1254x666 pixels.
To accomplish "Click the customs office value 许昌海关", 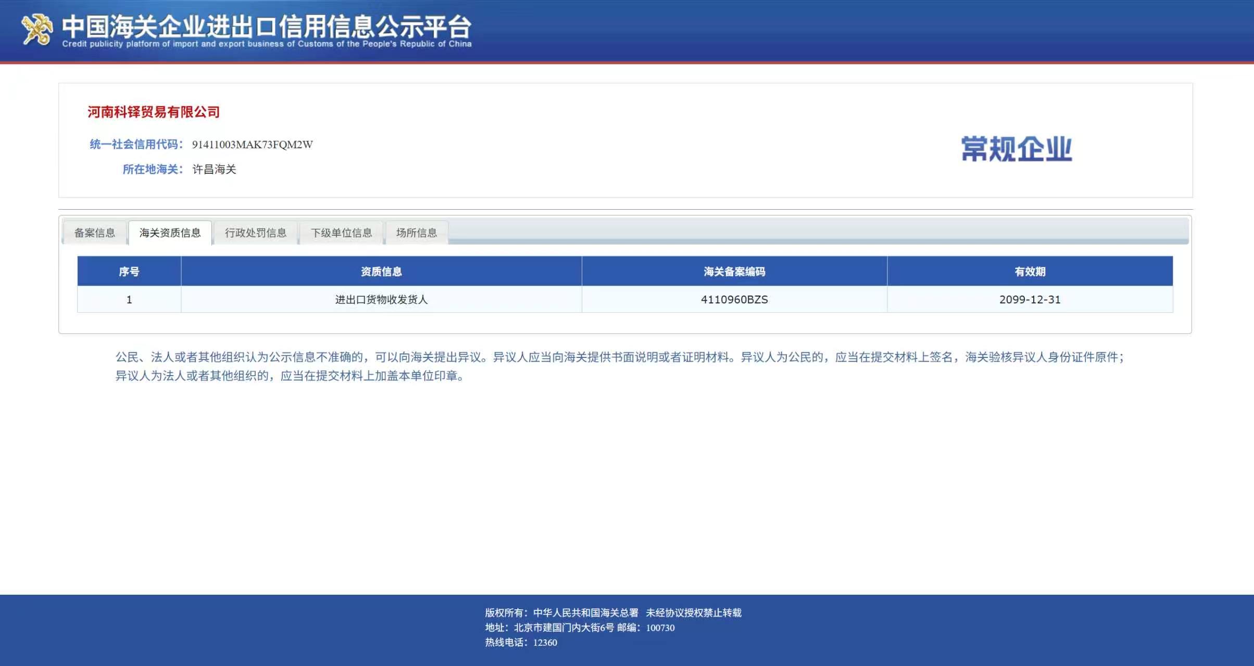I will click(x=215, y=169).
